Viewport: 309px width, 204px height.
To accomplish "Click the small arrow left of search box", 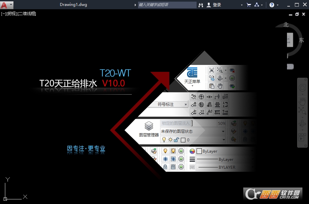I will tap(135, 5).
